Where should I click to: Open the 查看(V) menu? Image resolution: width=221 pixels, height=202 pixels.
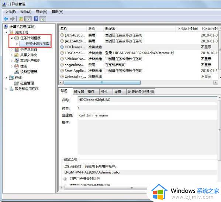(x=42, y=12)
